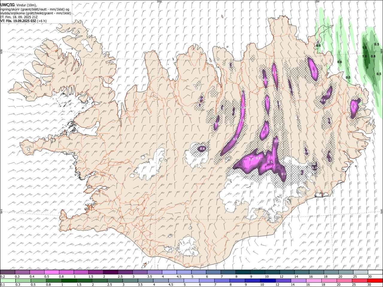Image resolution: width=383 pixels, height=287 pixels.
Task: Select lavender snow swatch between 4 and 4.5
Action: [169, 272]
